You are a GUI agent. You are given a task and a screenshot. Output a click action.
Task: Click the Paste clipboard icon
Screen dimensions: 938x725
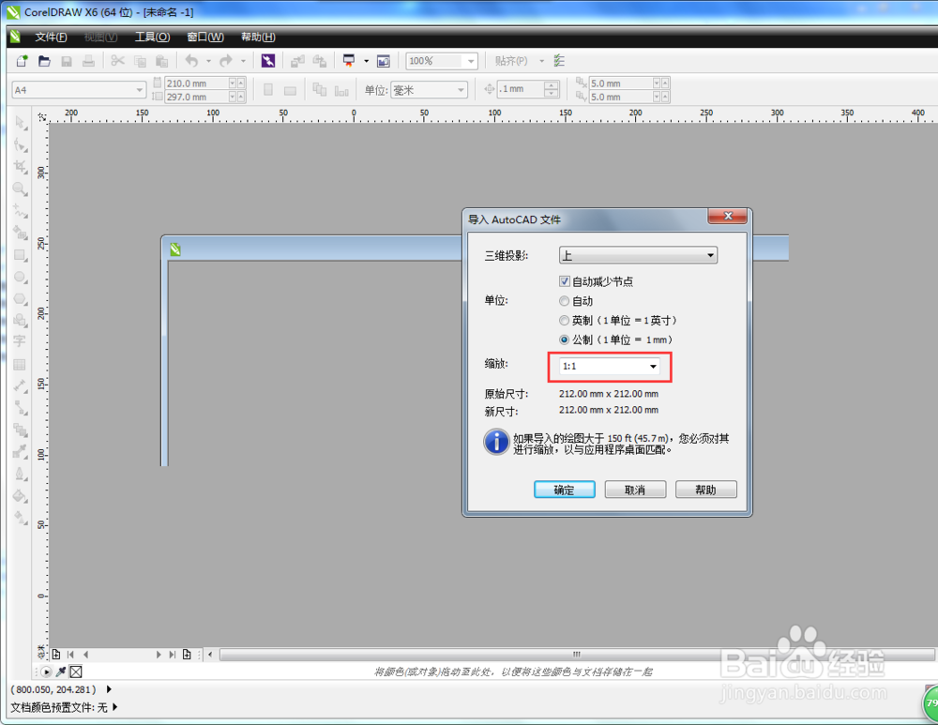161,61
